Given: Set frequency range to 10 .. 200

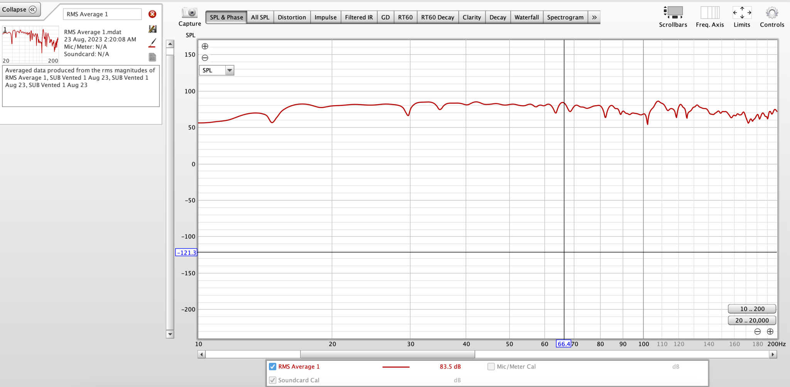Looking at the screenshot, I should tap(752, 309).
